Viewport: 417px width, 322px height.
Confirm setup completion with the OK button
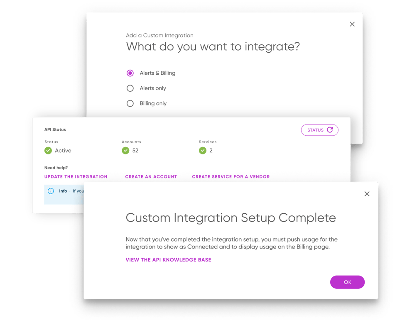point(347,282)
